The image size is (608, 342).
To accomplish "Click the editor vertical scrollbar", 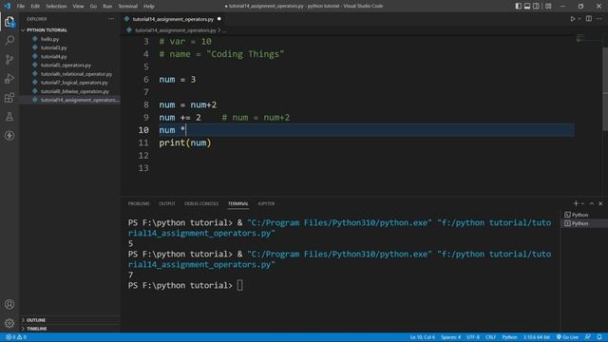I will [605, 89].
